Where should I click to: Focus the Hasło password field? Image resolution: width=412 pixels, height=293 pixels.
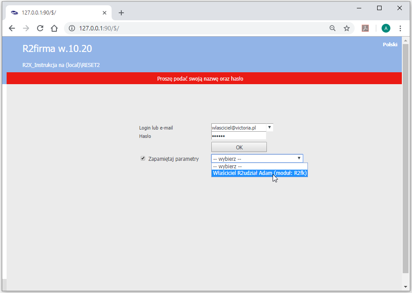coord(239,136)
